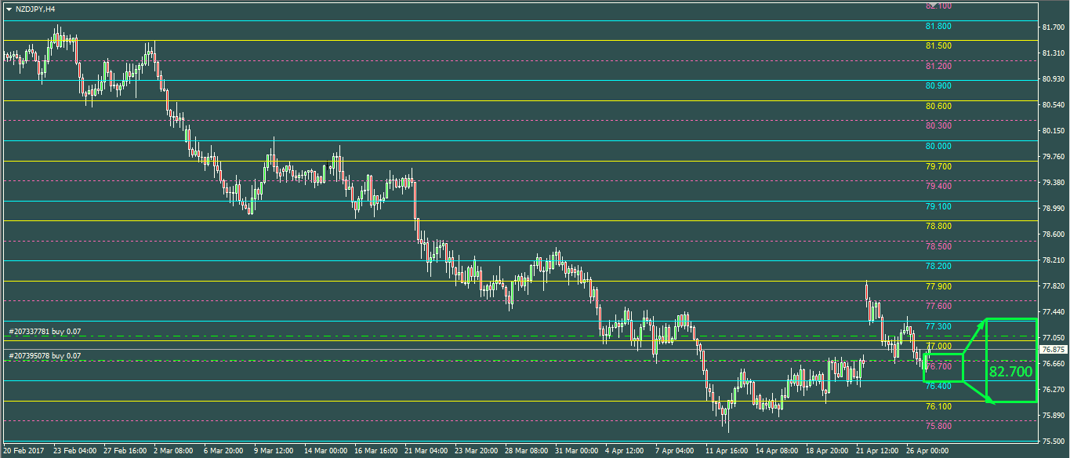This screenshot has height=458, width=1070.
Task: Select buy order label #207395078
Action: click(45, 356)
